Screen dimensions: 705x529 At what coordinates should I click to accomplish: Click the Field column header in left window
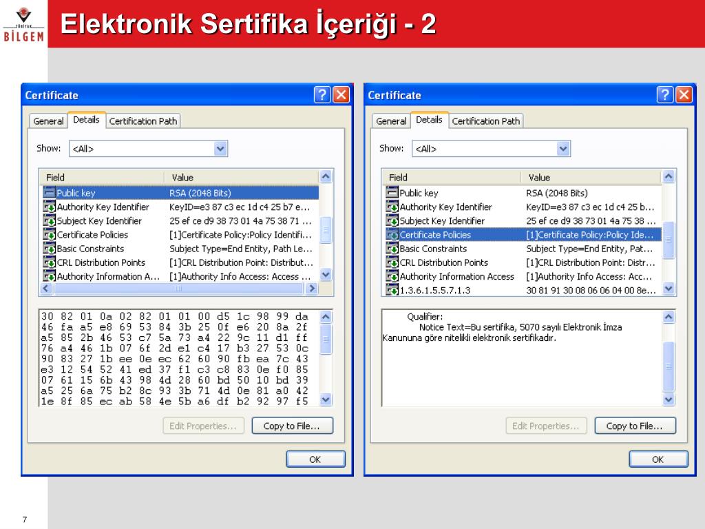(103, 177)
